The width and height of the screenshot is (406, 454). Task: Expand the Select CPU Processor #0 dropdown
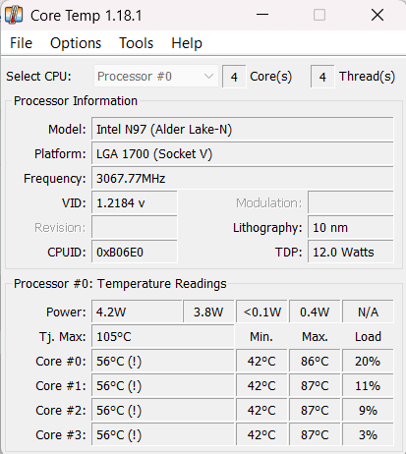coord(156,77)
